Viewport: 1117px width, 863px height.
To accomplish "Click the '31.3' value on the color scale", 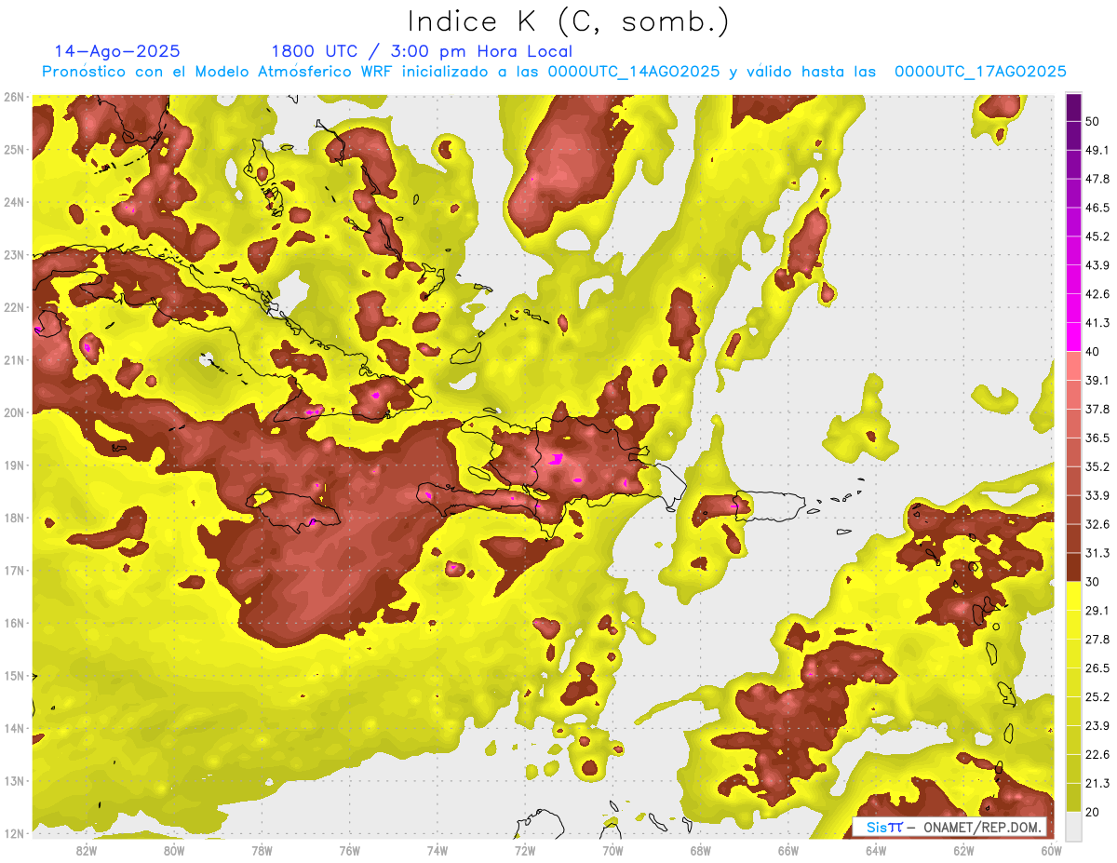I will (x=1097, y=553).
